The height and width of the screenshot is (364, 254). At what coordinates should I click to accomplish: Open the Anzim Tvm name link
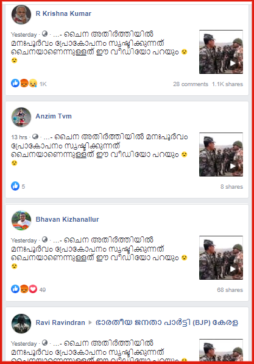pos(54,116)
